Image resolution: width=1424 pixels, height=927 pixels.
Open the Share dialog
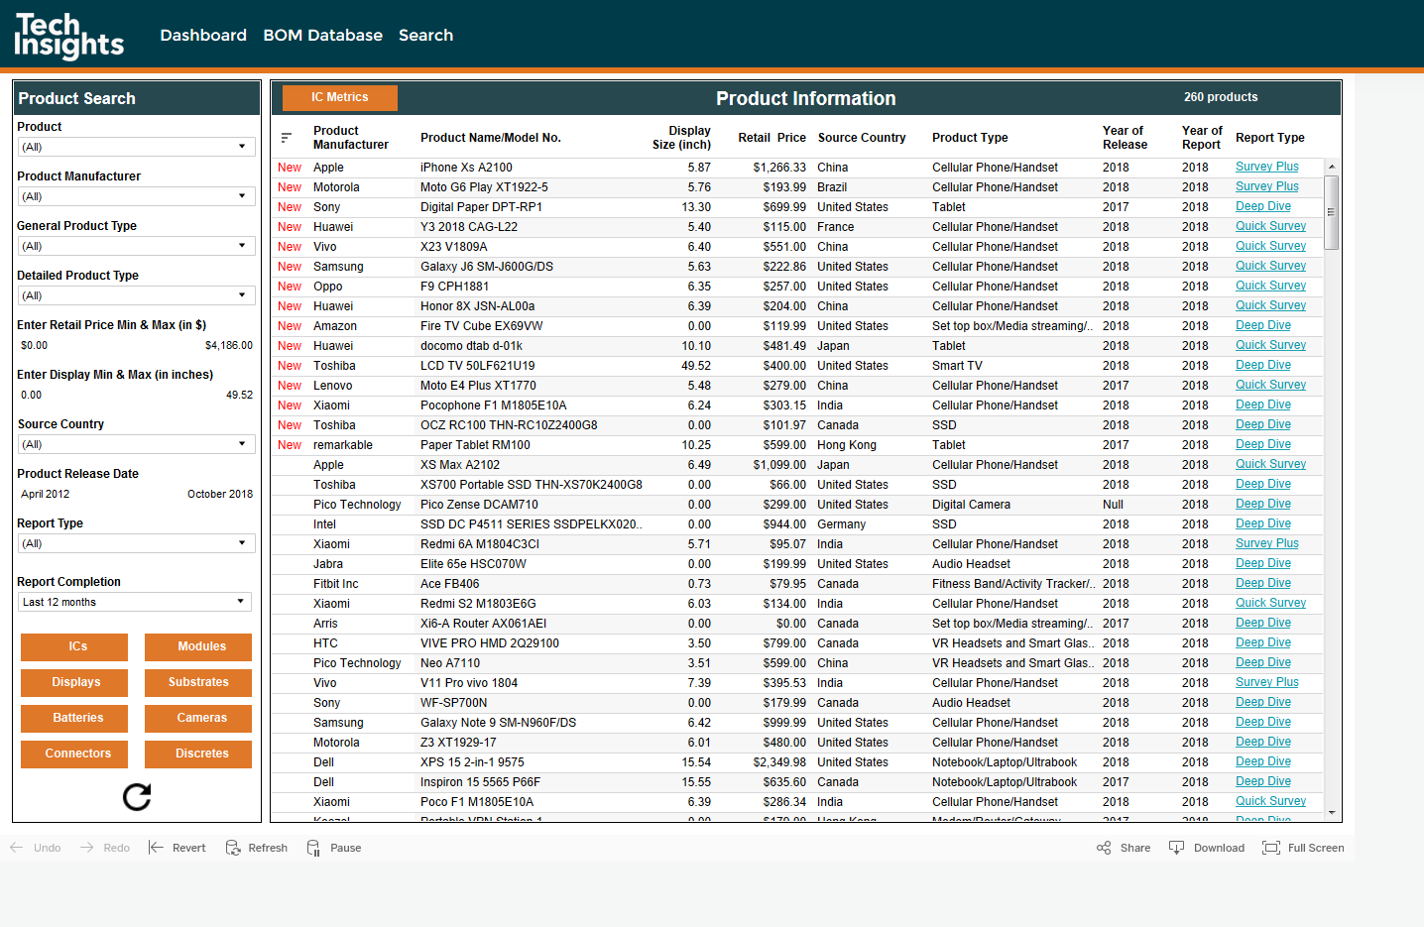coord(1124,848)
